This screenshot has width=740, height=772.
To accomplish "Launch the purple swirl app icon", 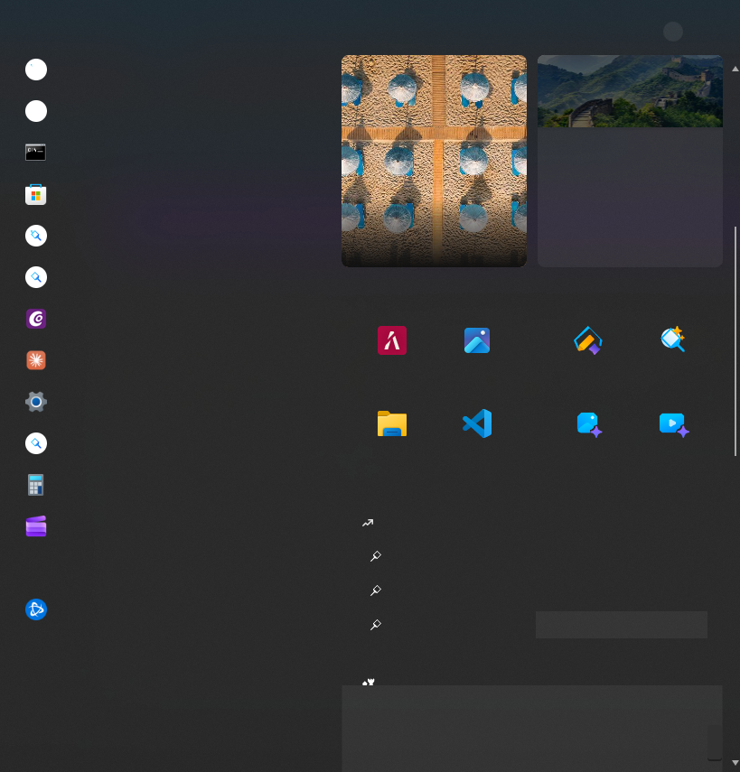I will pos(36,319).
